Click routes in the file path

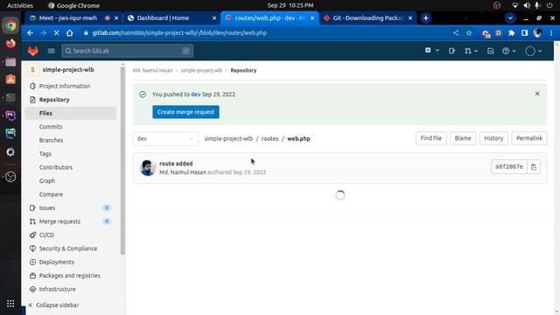(x=269, y=138)
